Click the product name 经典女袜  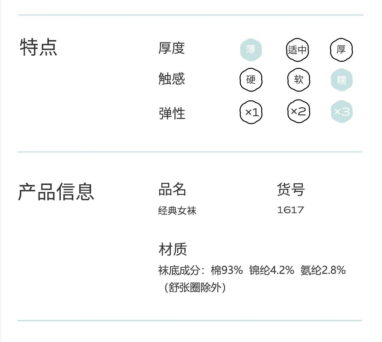click(x=177, y=210)
